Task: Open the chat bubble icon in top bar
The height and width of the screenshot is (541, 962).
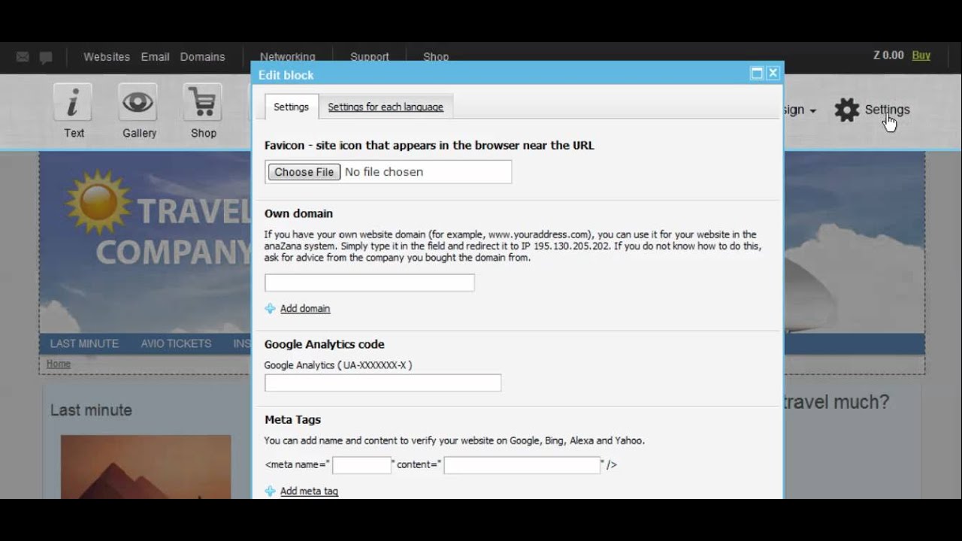Action: pyautogui.click(x=46, y=57)
